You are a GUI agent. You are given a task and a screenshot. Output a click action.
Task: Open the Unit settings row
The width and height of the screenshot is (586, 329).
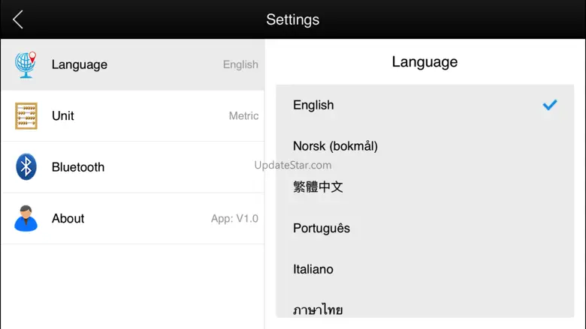point(132,116)
